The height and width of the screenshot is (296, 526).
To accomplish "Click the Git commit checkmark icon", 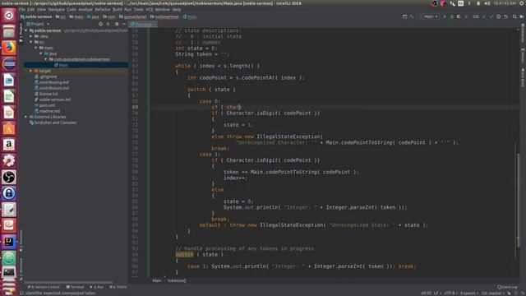I will (x=491, y=16).
